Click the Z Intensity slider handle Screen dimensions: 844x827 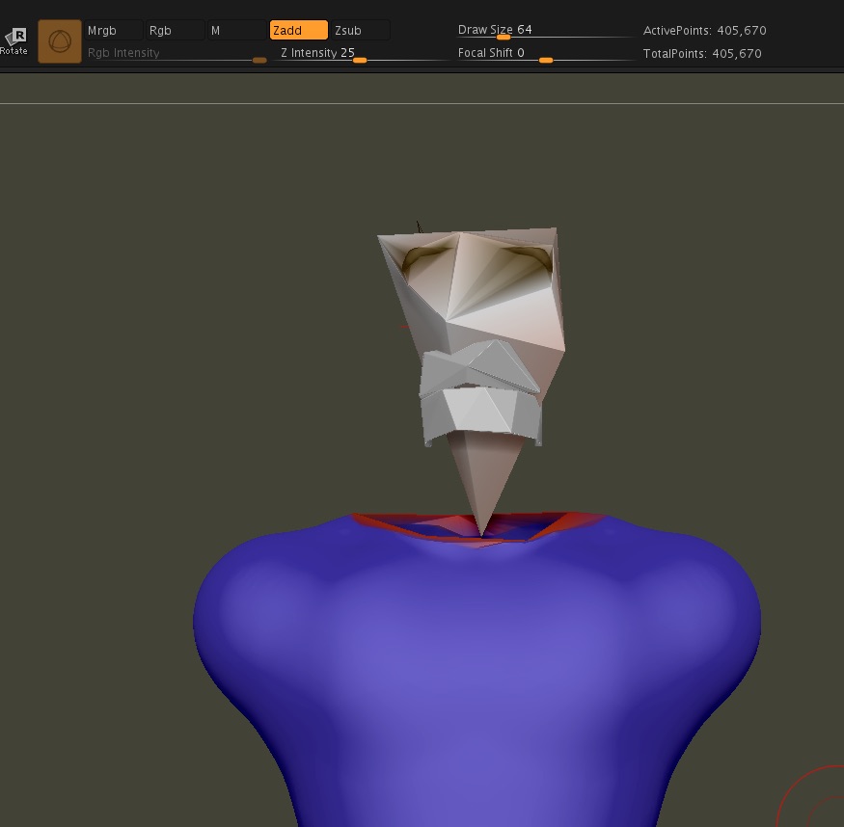click(360, 61)
